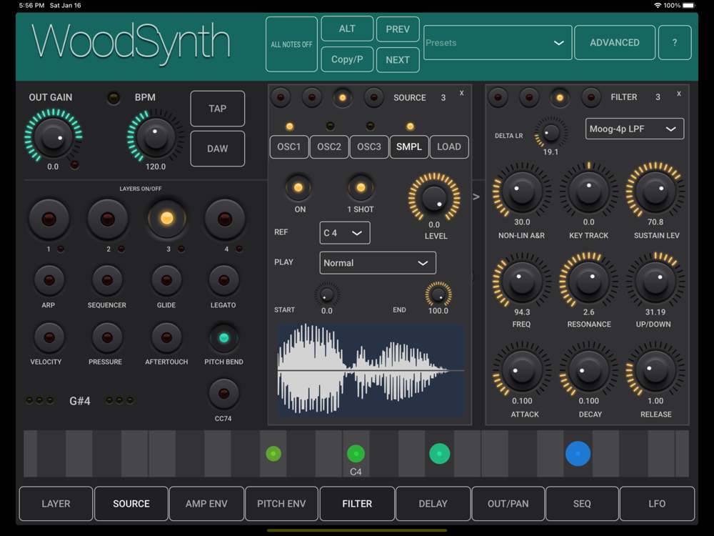The image size is (714, 536).
Task: Open the PLAY mode Normal dropdown
Action: pos(378,263)
